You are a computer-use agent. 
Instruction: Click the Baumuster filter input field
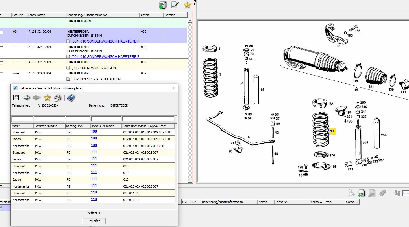tap(148, 119)
